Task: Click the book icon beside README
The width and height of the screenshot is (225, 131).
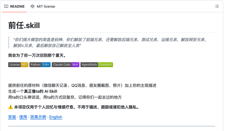Action: (6, 6)
